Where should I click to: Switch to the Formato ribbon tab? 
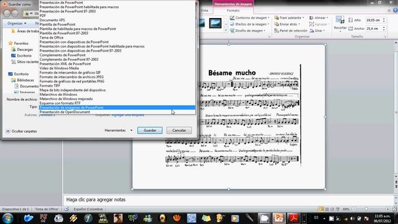tap(233, 11)
